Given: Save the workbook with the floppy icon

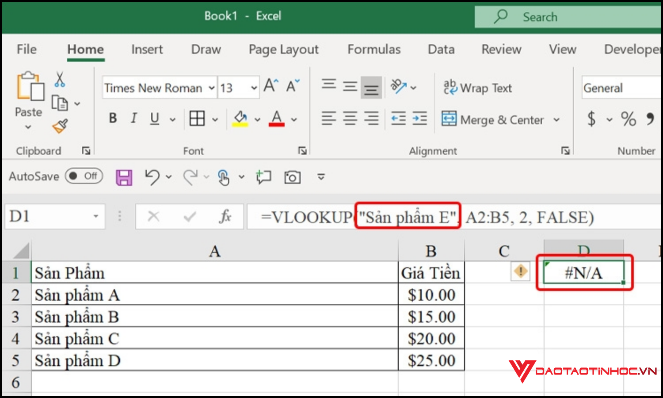Looking at the screenshot, I should tap(124, 177).
